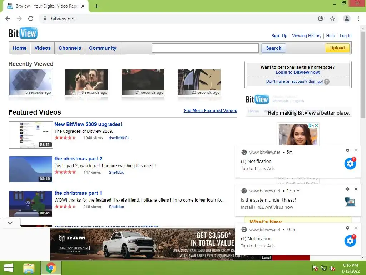The height and width of the screenshot is (275, 366).
Task: Click the Chrome icon in the taskbar
Action: 51,268
